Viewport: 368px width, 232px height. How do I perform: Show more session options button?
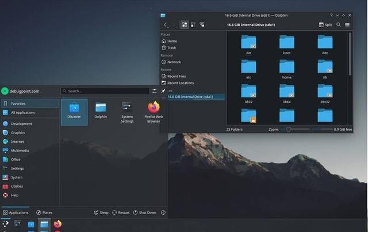[163, 212]
